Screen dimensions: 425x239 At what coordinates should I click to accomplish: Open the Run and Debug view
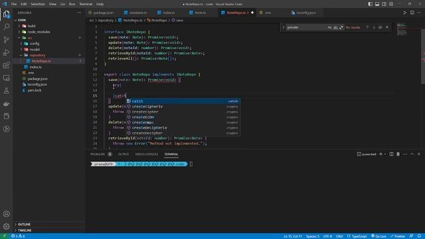(x=6, y=52)
